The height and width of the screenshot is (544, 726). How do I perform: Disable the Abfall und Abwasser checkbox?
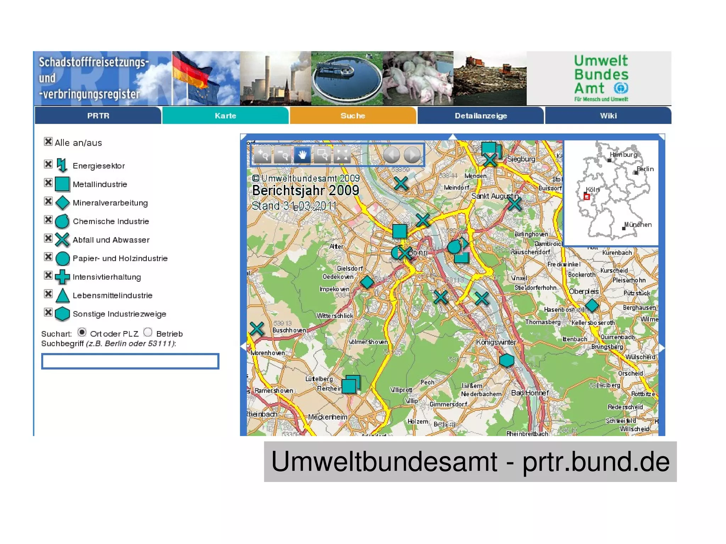(48, 238)
